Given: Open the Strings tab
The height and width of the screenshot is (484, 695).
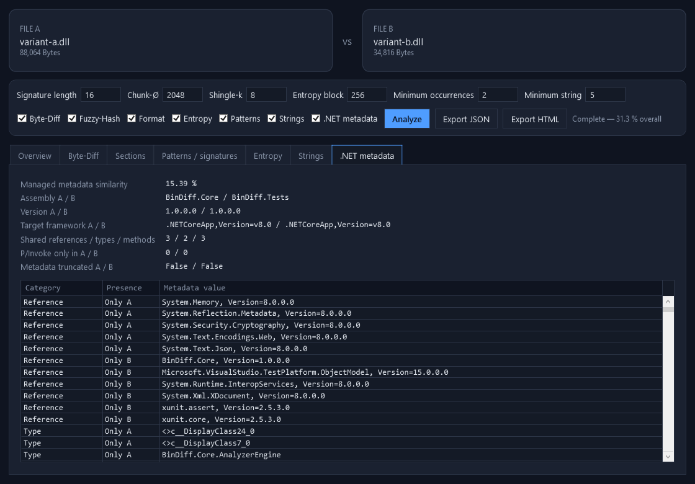Looking at the screenshot, I should pos(311,156).
